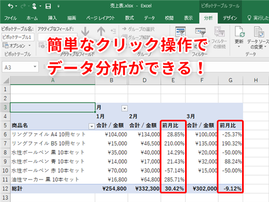Click value ¥302,000 in total row
The height and width of the screenshot is (202, 269).
pos(205,189)
